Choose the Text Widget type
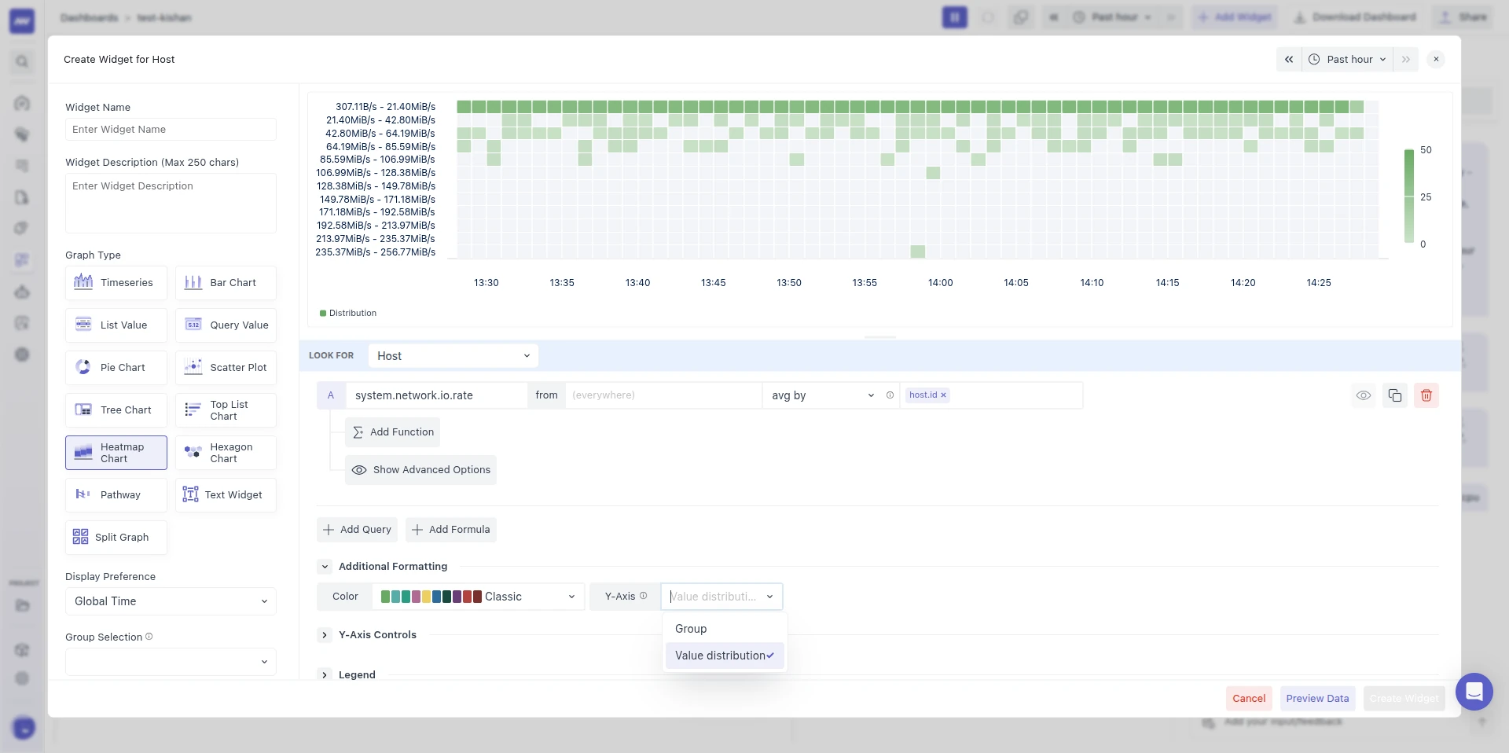The height and width of the screenshot is (753, 1509). point(226,495)
